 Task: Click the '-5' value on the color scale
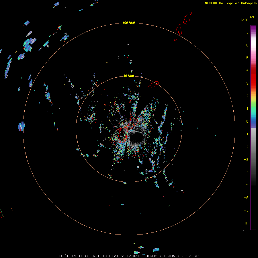(x=246, y=185)
